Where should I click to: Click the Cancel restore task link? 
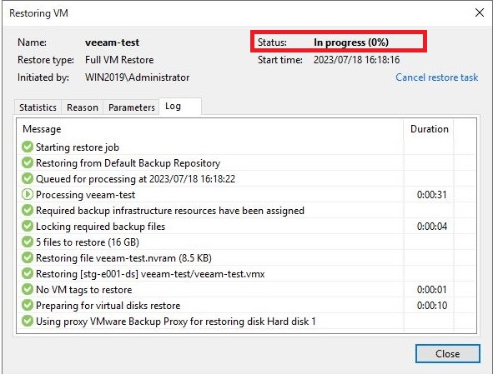pos(437,77)
